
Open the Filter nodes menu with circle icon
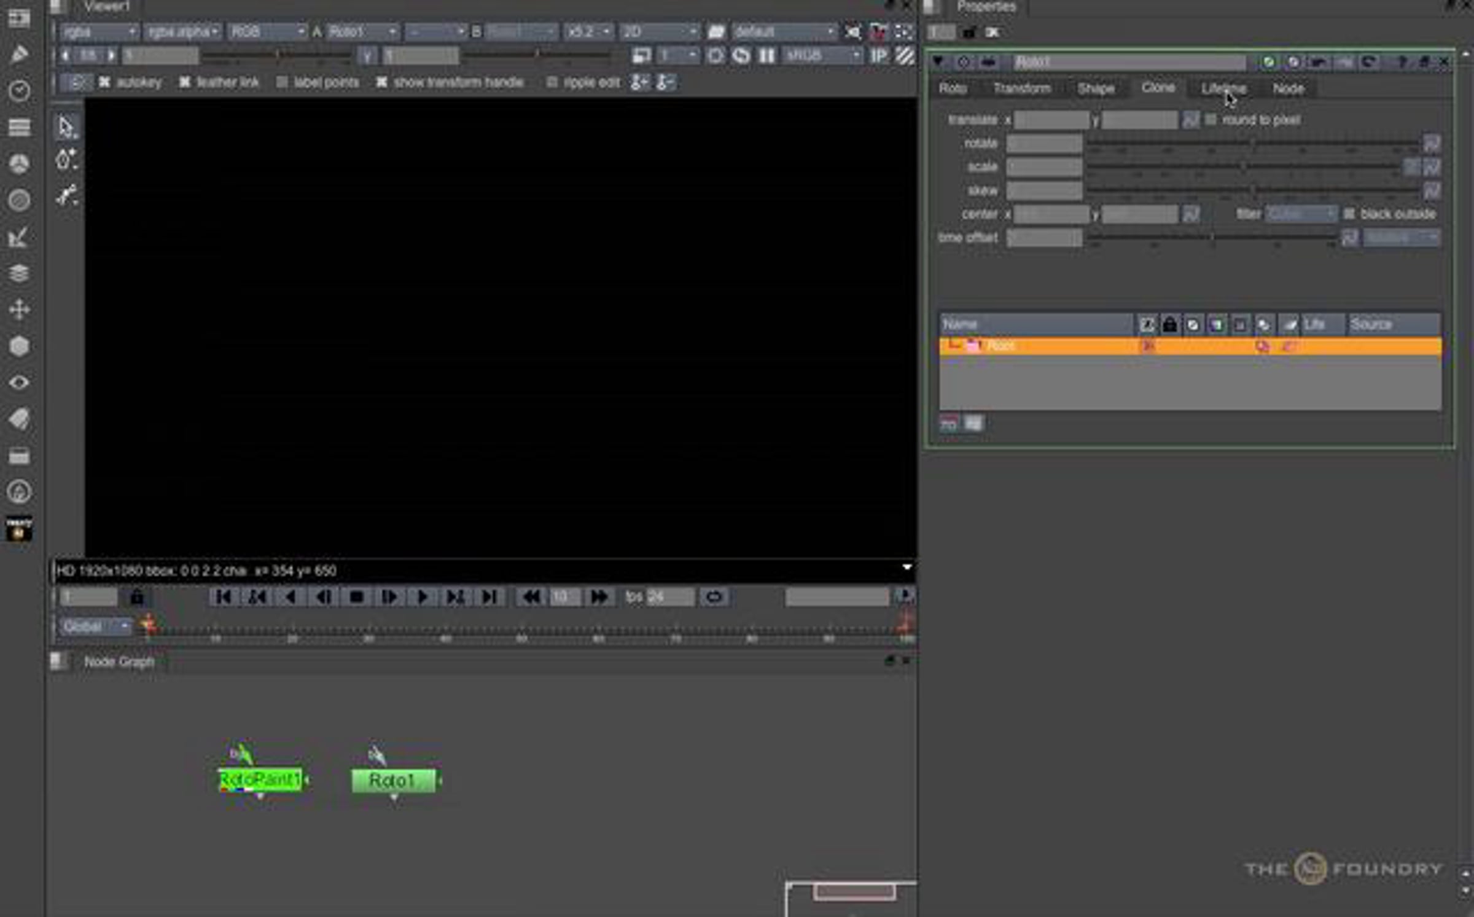click(x=19, y=200)
